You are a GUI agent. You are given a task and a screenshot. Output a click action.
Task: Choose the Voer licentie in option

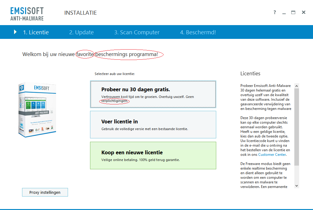153,125
